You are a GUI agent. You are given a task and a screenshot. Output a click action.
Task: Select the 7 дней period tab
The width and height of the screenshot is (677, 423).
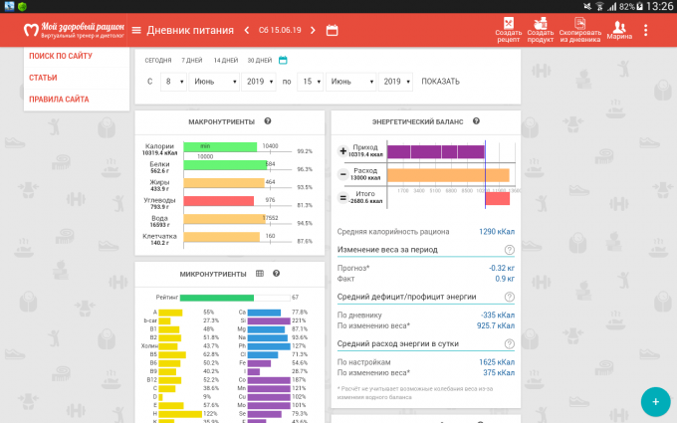click(189, 60)
